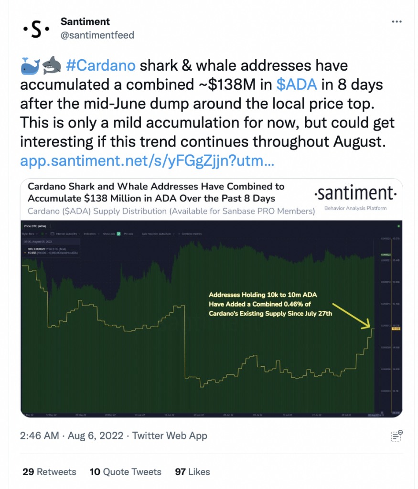View the 97 Likes list

(193, 471)
